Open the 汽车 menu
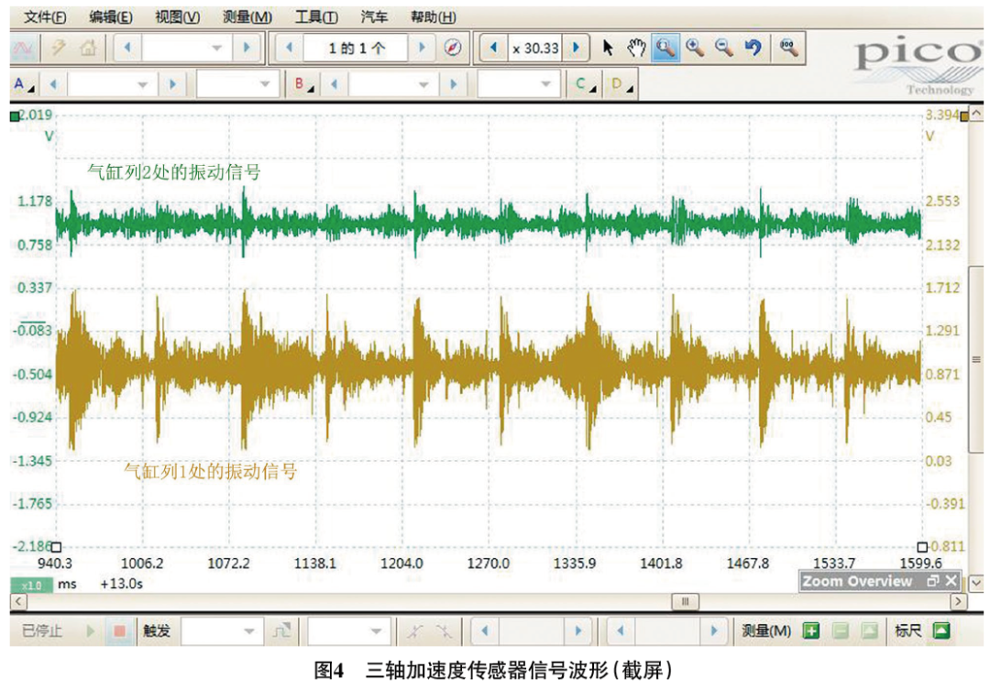 click(374, 17)
